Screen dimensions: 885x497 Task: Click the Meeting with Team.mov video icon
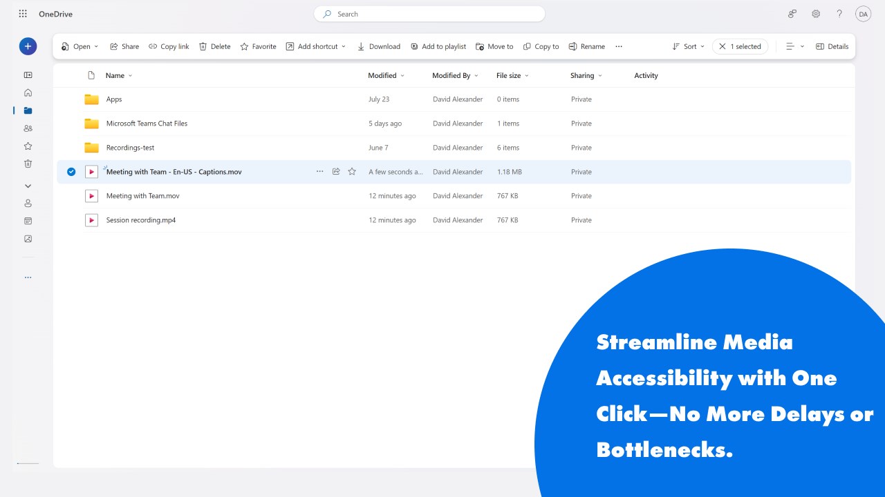pos(91,196)
